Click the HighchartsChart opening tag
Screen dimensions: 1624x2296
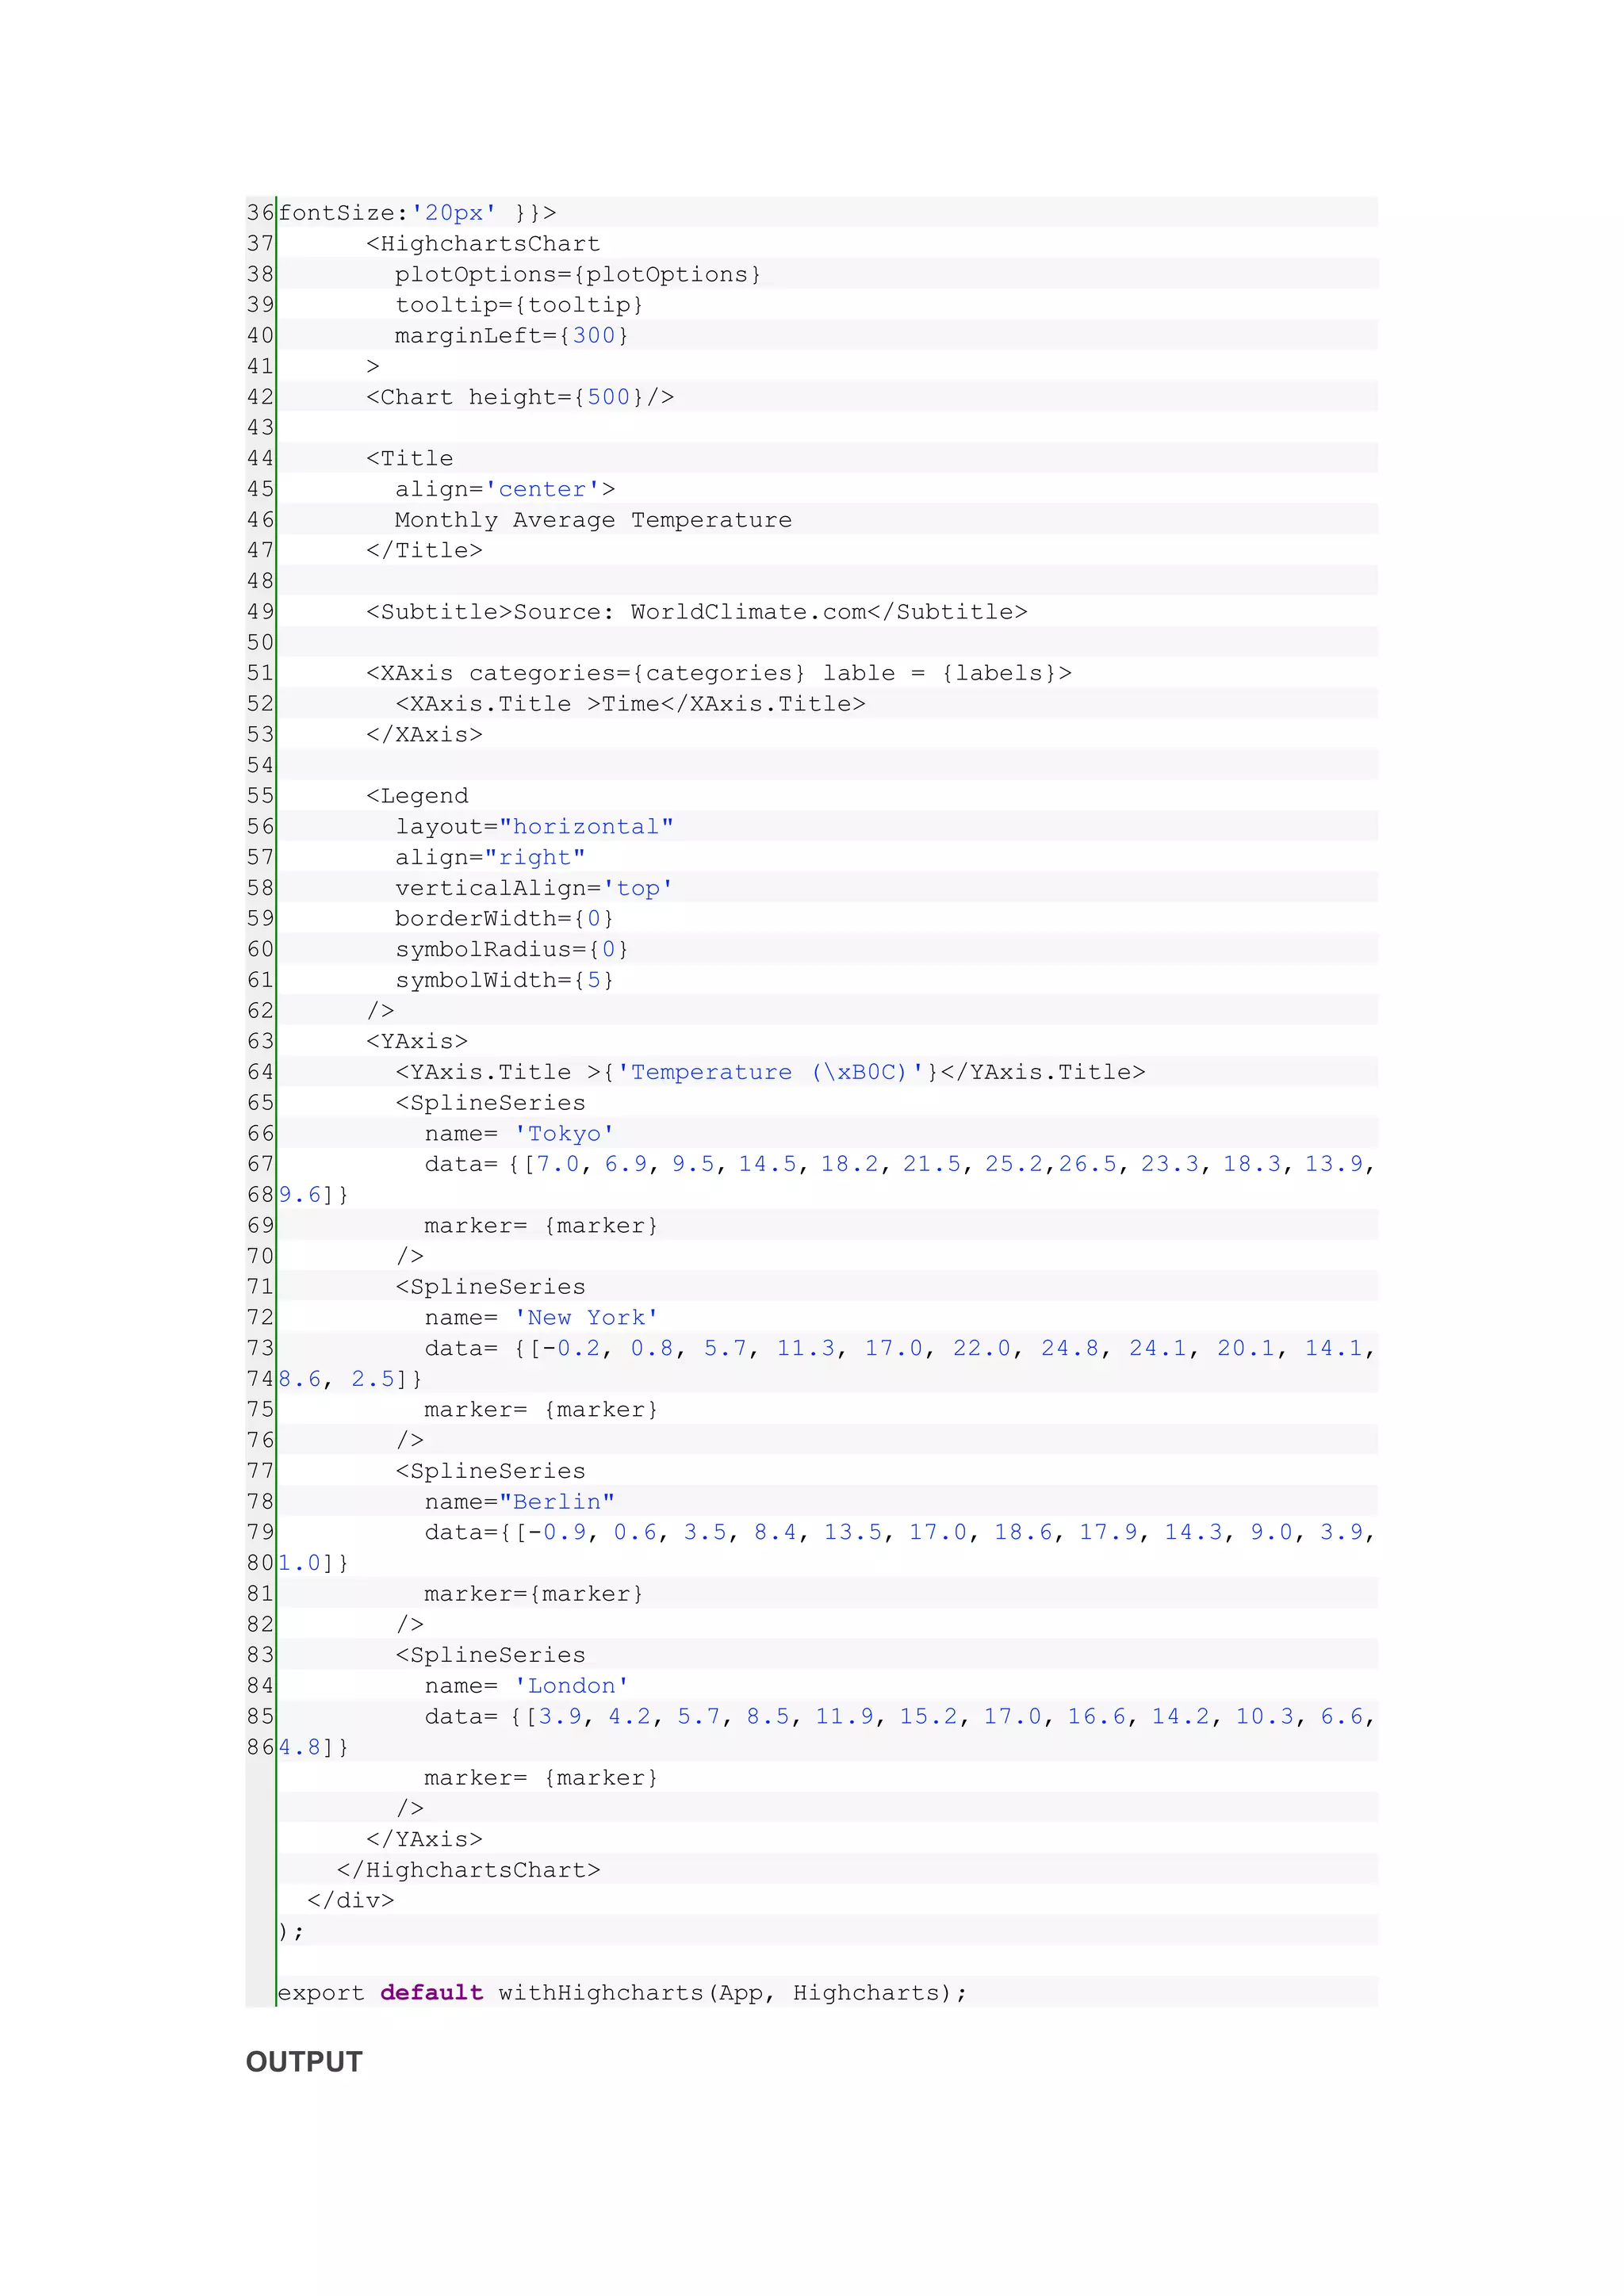point(483,244)
